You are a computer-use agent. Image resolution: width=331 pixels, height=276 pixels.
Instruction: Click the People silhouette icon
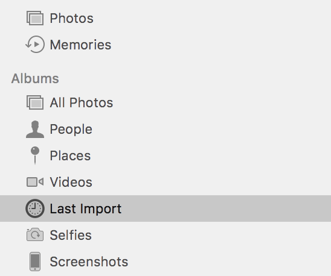click(35, 130)
